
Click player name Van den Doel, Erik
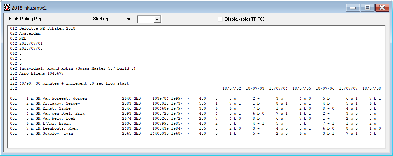(x=64, y=113)
